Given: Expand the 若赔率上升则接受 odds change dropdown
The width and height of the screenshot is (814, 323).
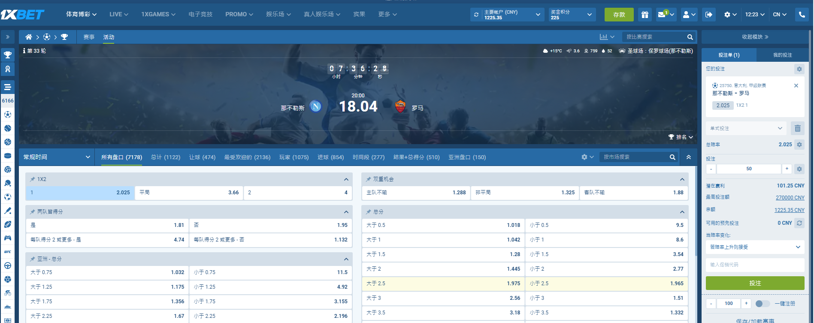Looking at the screenshot, I should (x=755, y=247).
